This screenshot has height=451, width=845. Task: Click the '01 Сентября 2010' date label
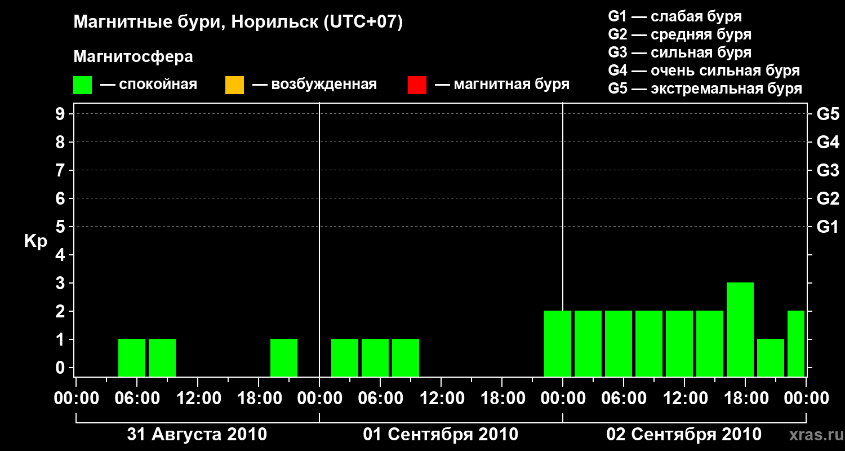coord(441,435)
